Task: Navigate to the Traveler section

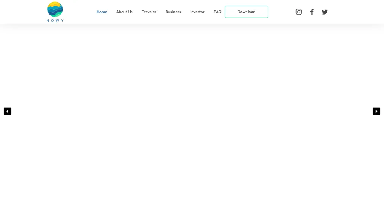Action: [x=149, y=12]
